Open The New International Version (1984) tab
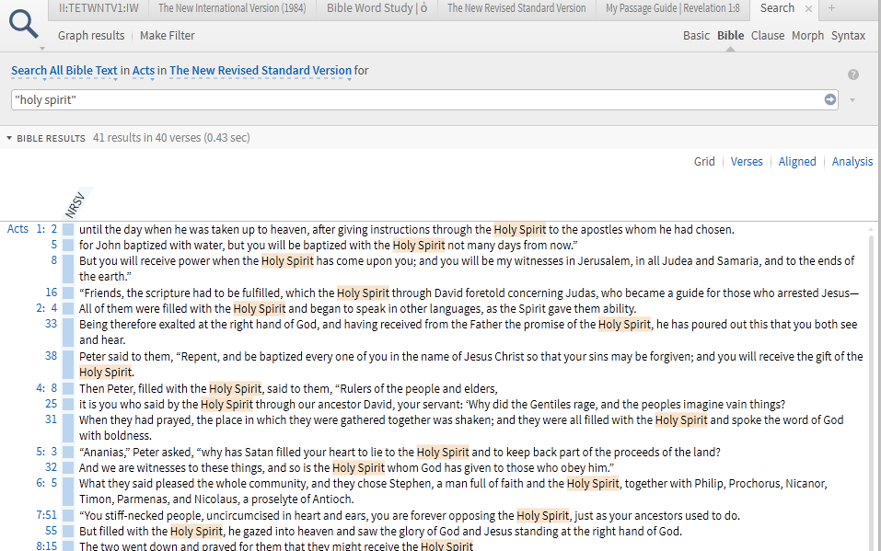881x551 pixels. (232, 8)
